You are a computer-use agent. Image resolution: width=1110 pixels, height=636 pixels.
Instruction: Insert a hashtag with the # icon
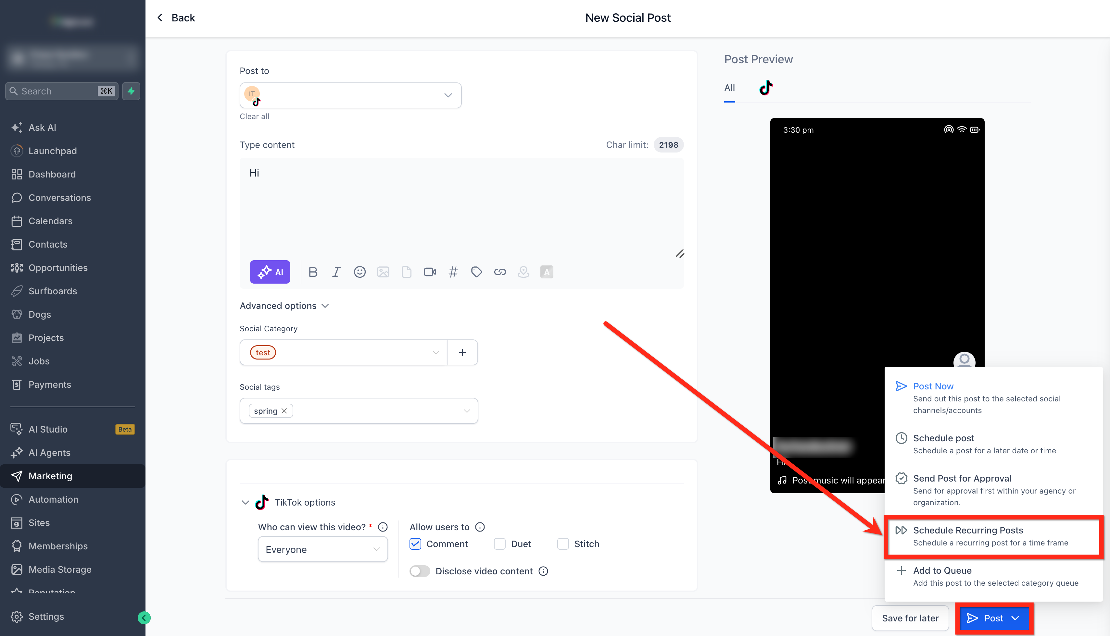point(453,272)
